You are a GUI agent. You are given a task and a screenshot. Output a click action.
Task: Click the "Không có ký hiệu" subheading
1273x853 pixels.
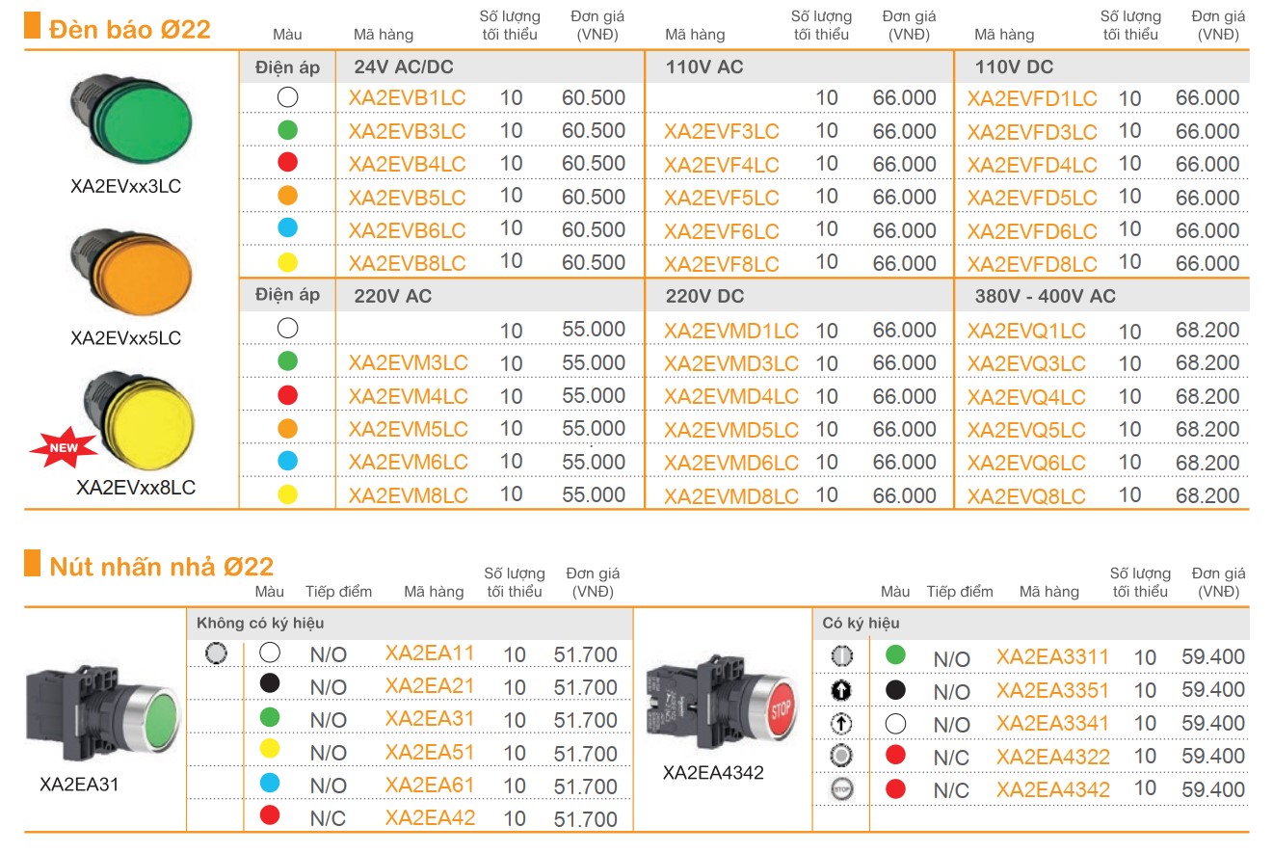pyautogui.click(x=260, y=623)
